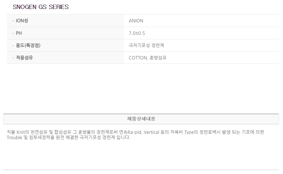Click the SNOGEN GS SERIES heading
283x174 pixels.
coord(41,7)
